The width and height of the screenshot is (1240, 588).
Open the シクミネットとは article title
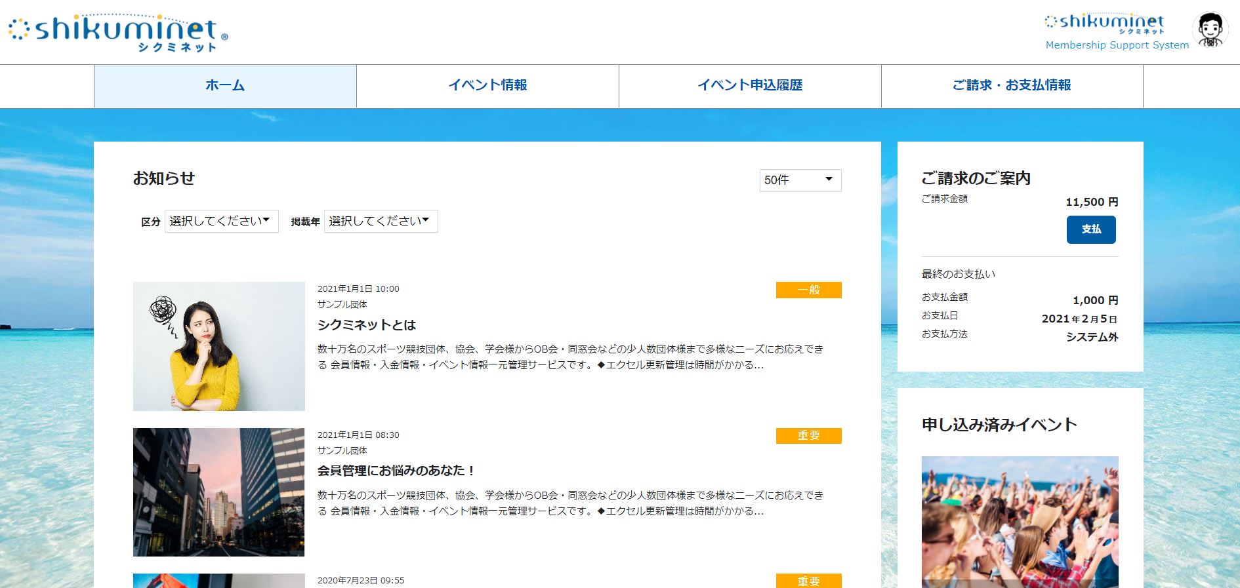click(367, 325)
